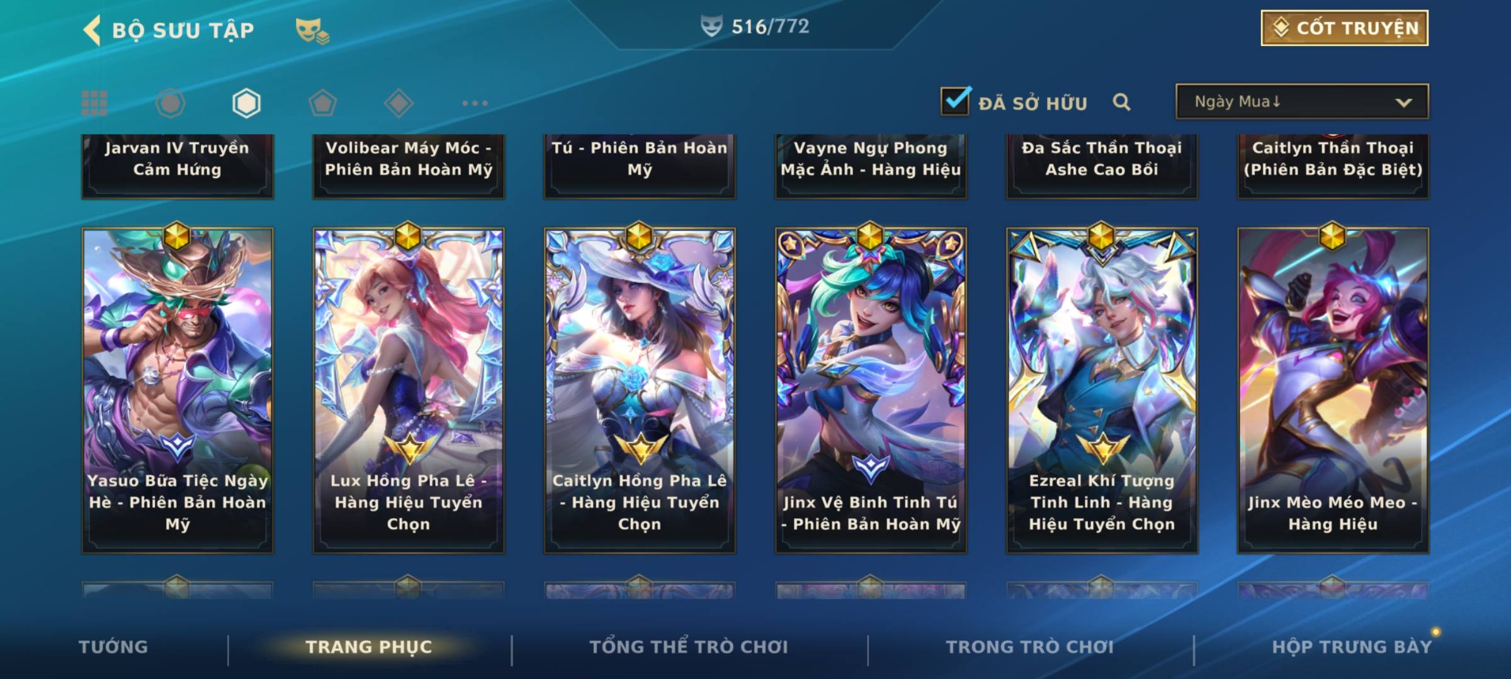The width and height of the screenshot is (1511, 679).
Task: Select the all-skins grid filter icon
Action: pos(94,103)
